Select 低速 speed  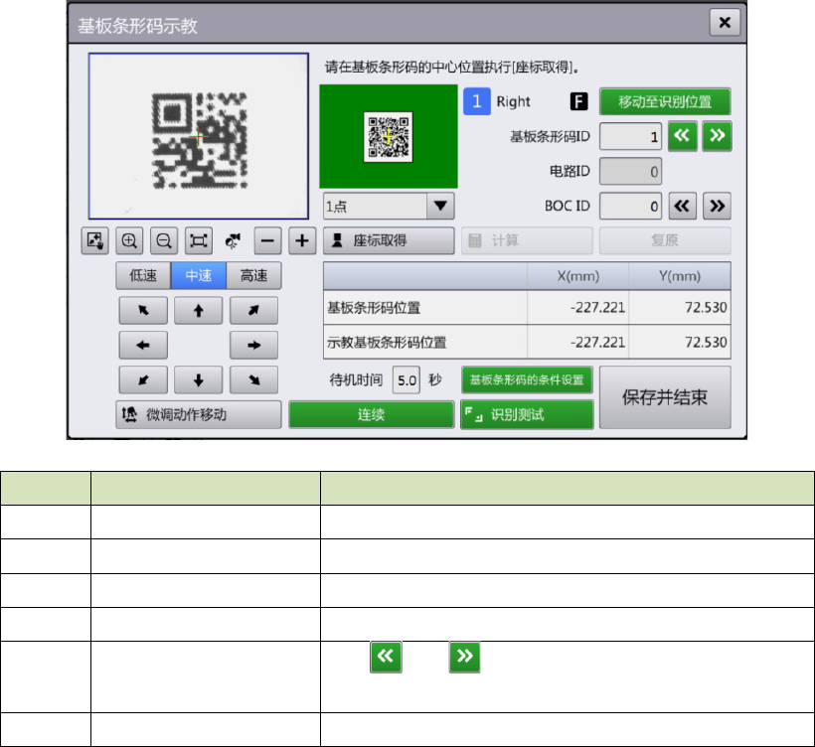[143, 275]
